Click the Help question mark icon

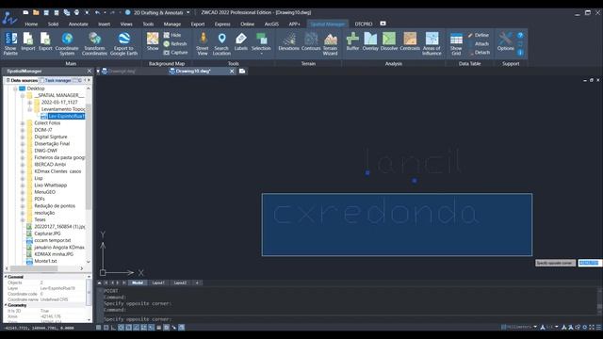[x=520, y=36]
